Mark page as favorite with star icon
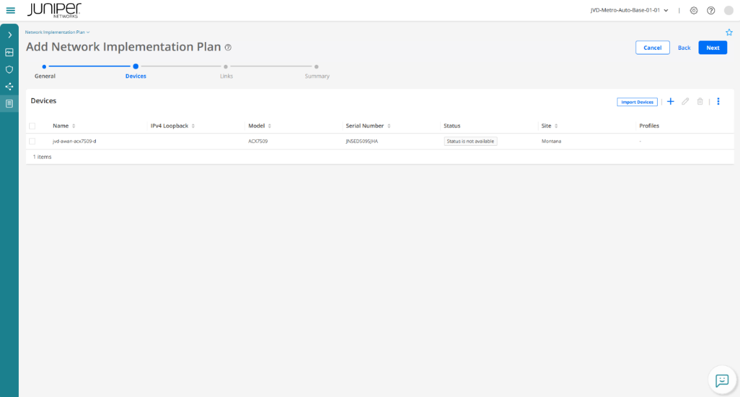 point(729,32)
